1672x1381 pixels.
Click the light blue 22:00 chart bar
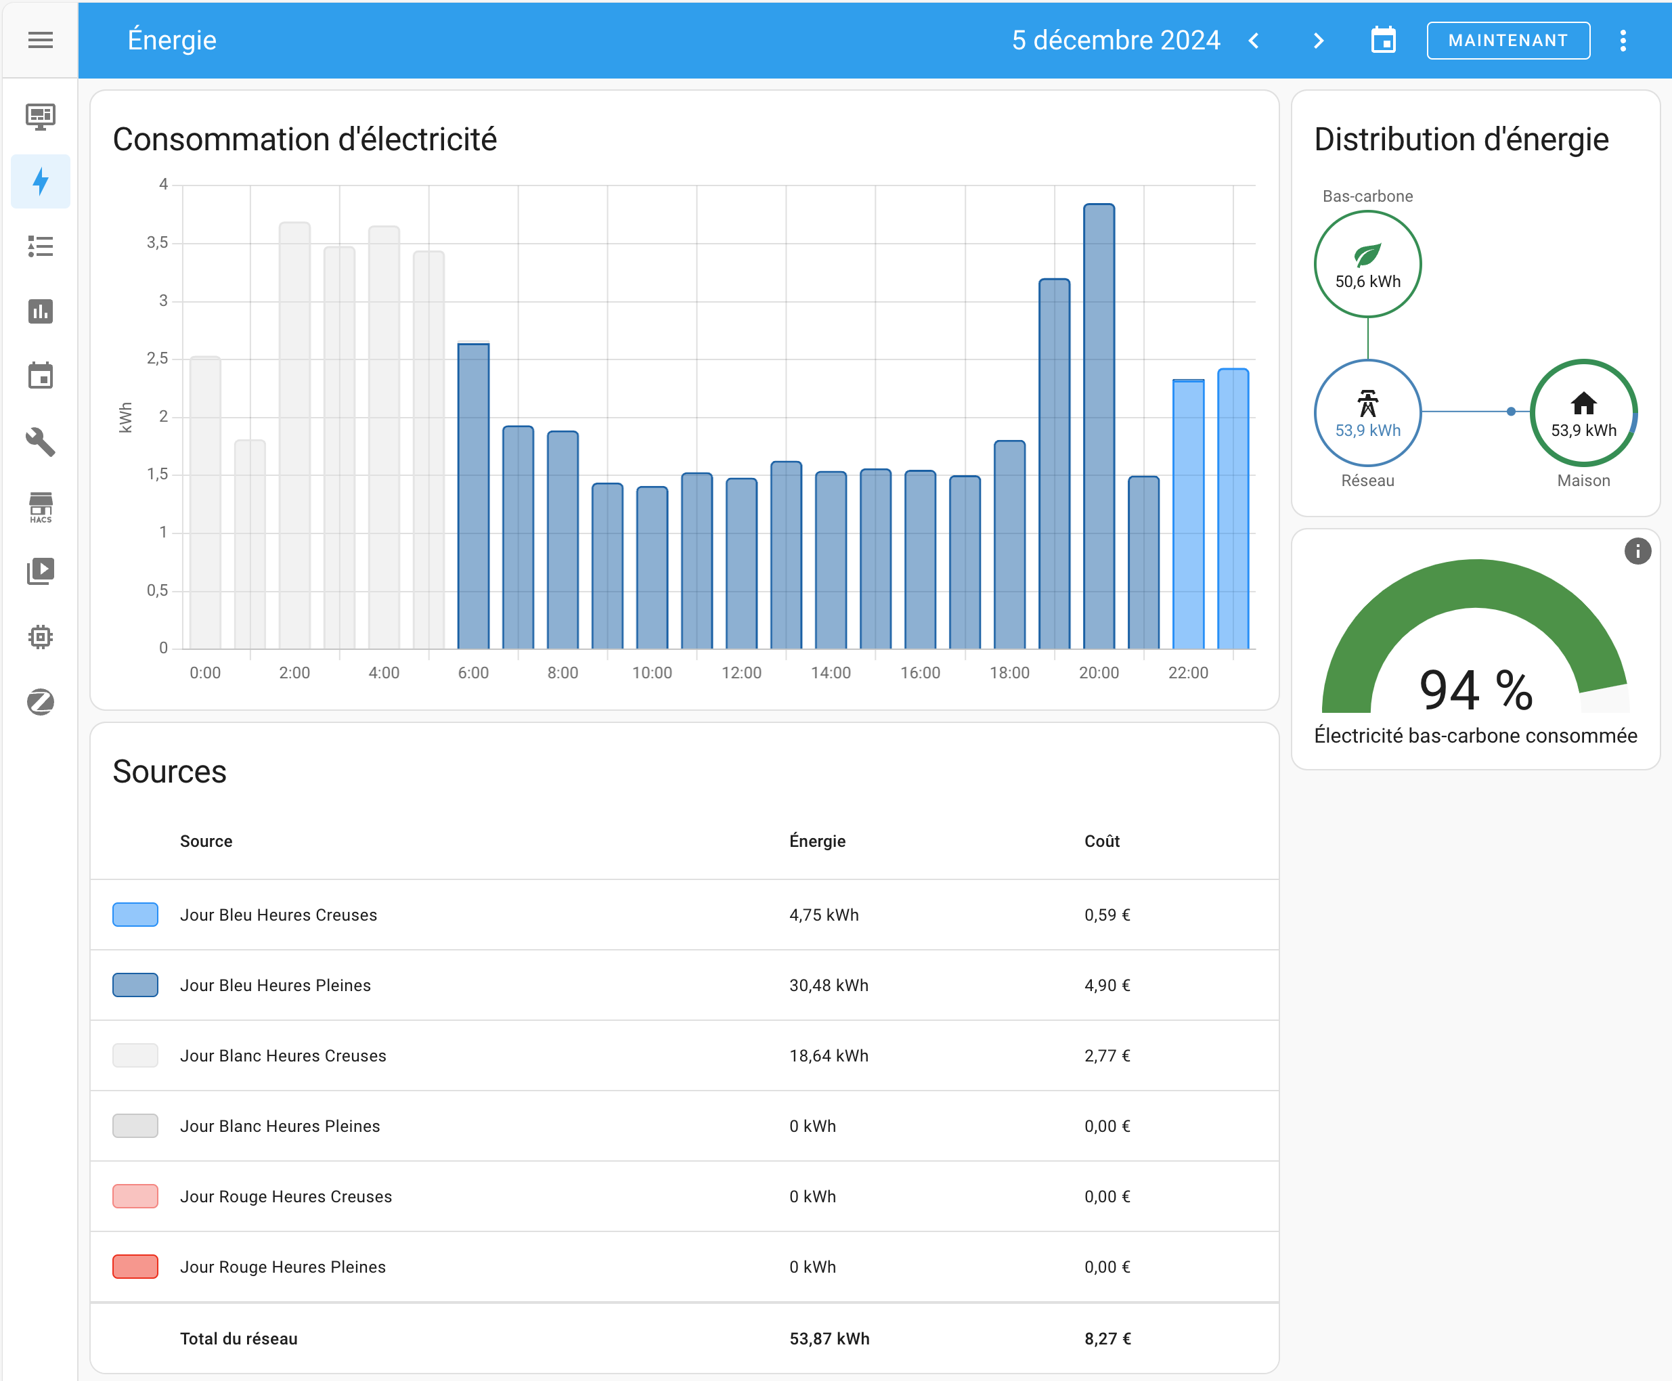[1189, 514]
